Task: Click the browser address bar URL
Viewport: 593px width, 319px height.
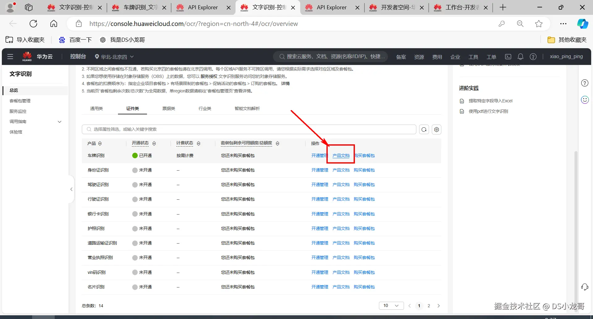Action: [194, 24]
